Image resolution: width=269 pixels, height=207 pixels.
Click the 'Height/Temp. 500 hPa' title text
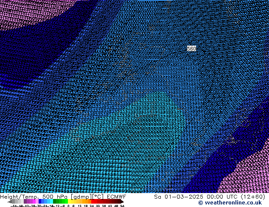click(34, 196)
